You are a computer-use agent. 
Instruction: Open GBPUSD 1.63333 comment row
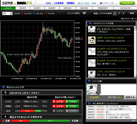[x=111, y=117]
